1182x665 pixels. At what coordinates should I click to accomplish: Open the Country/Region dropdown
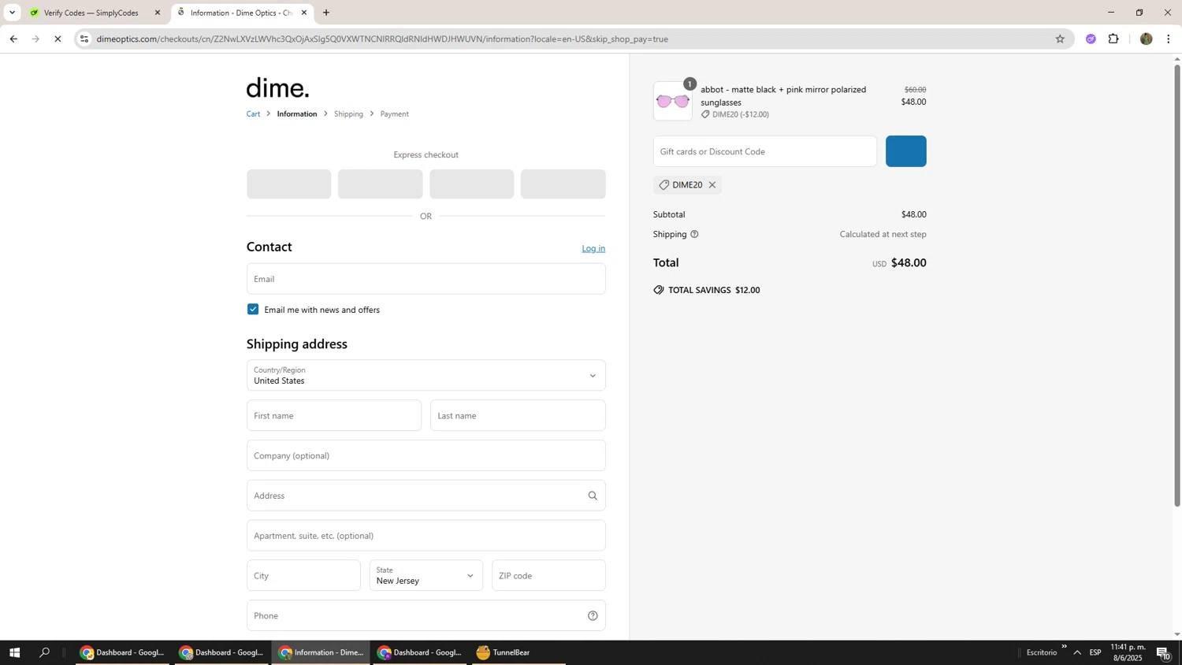click(426, 376)
